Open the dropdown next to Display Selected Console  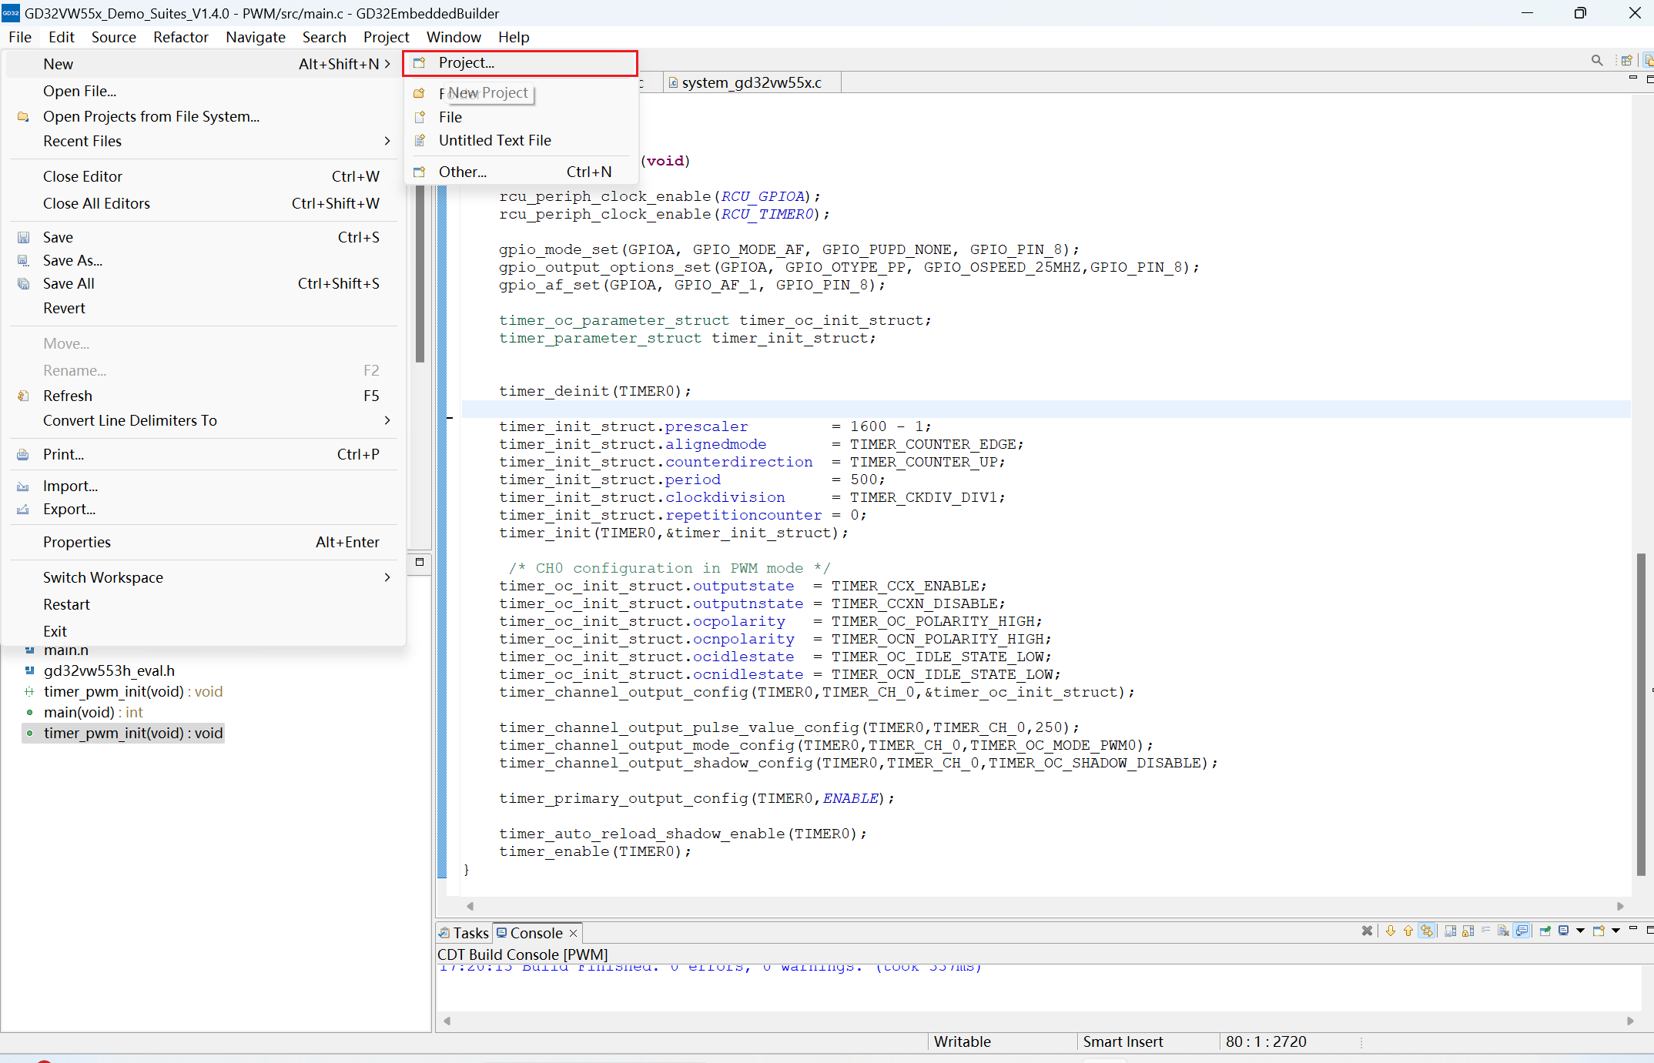click(1581, 931)
